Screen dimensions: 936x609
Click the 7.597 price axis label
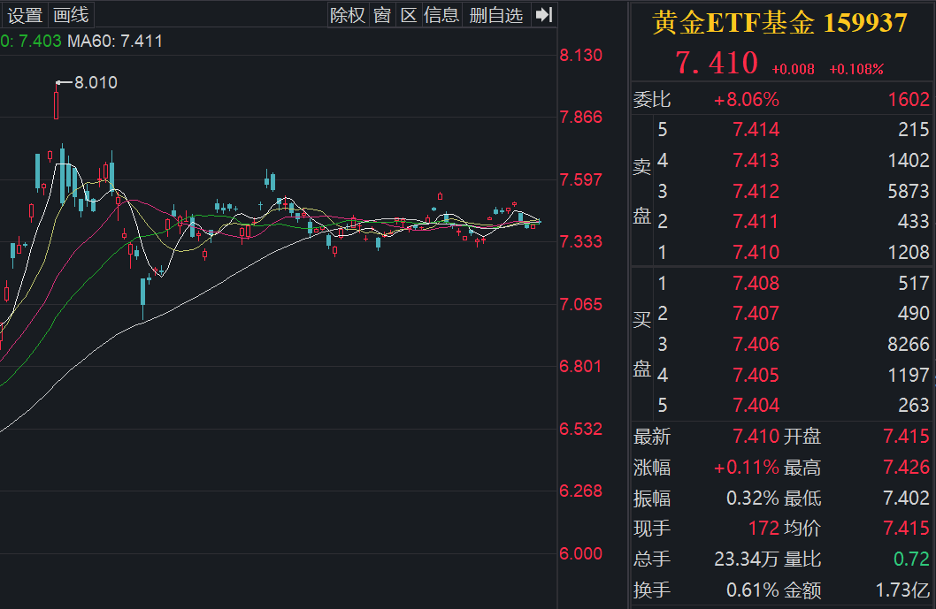tap(580, 179)
